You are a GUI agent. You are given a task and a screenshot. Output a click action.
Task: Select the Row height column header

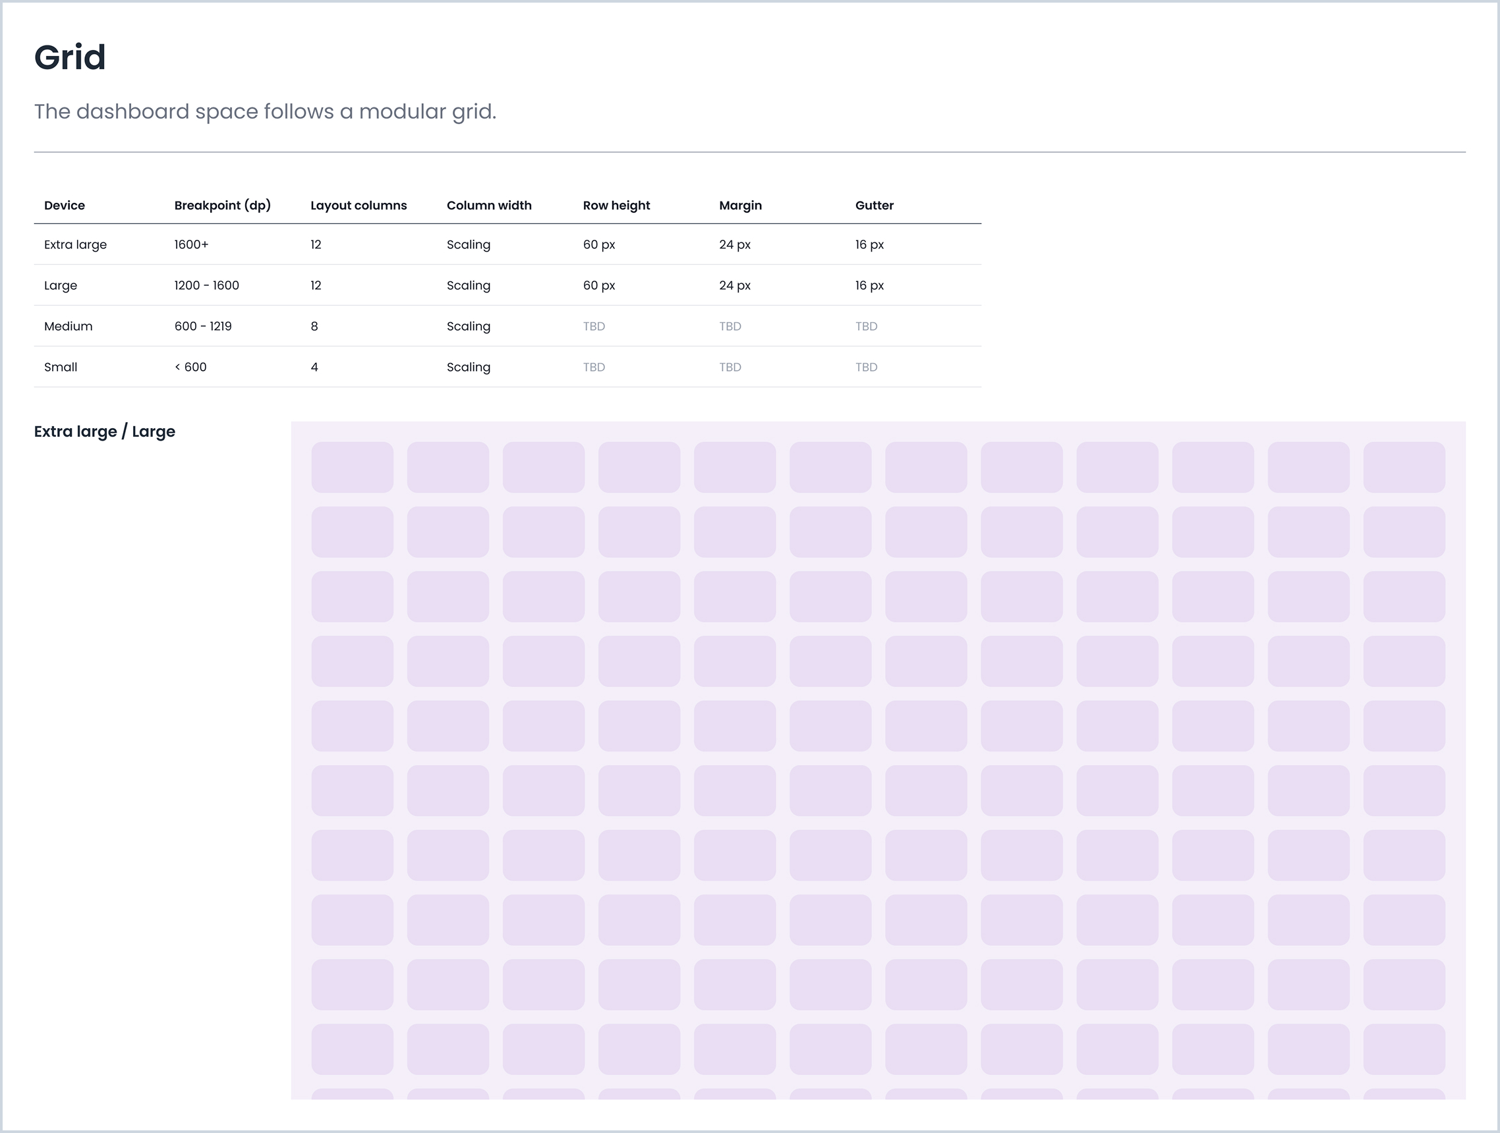616,206
